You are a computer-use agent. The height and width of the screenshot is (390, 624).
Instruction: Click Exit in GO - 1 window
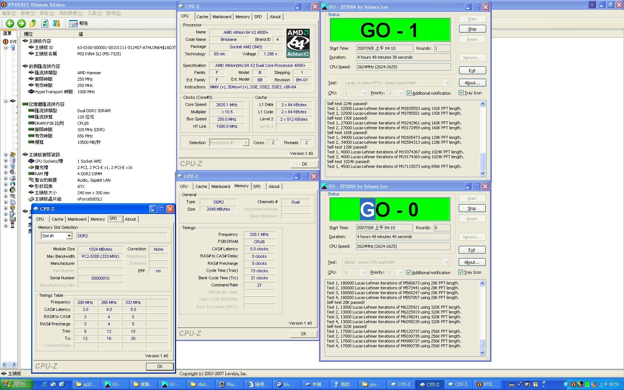point(472,71)
